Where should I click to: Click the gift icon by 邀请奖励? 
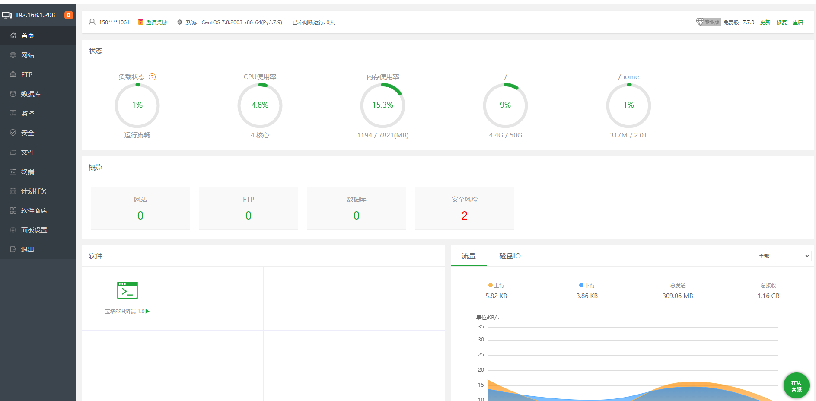140,22
